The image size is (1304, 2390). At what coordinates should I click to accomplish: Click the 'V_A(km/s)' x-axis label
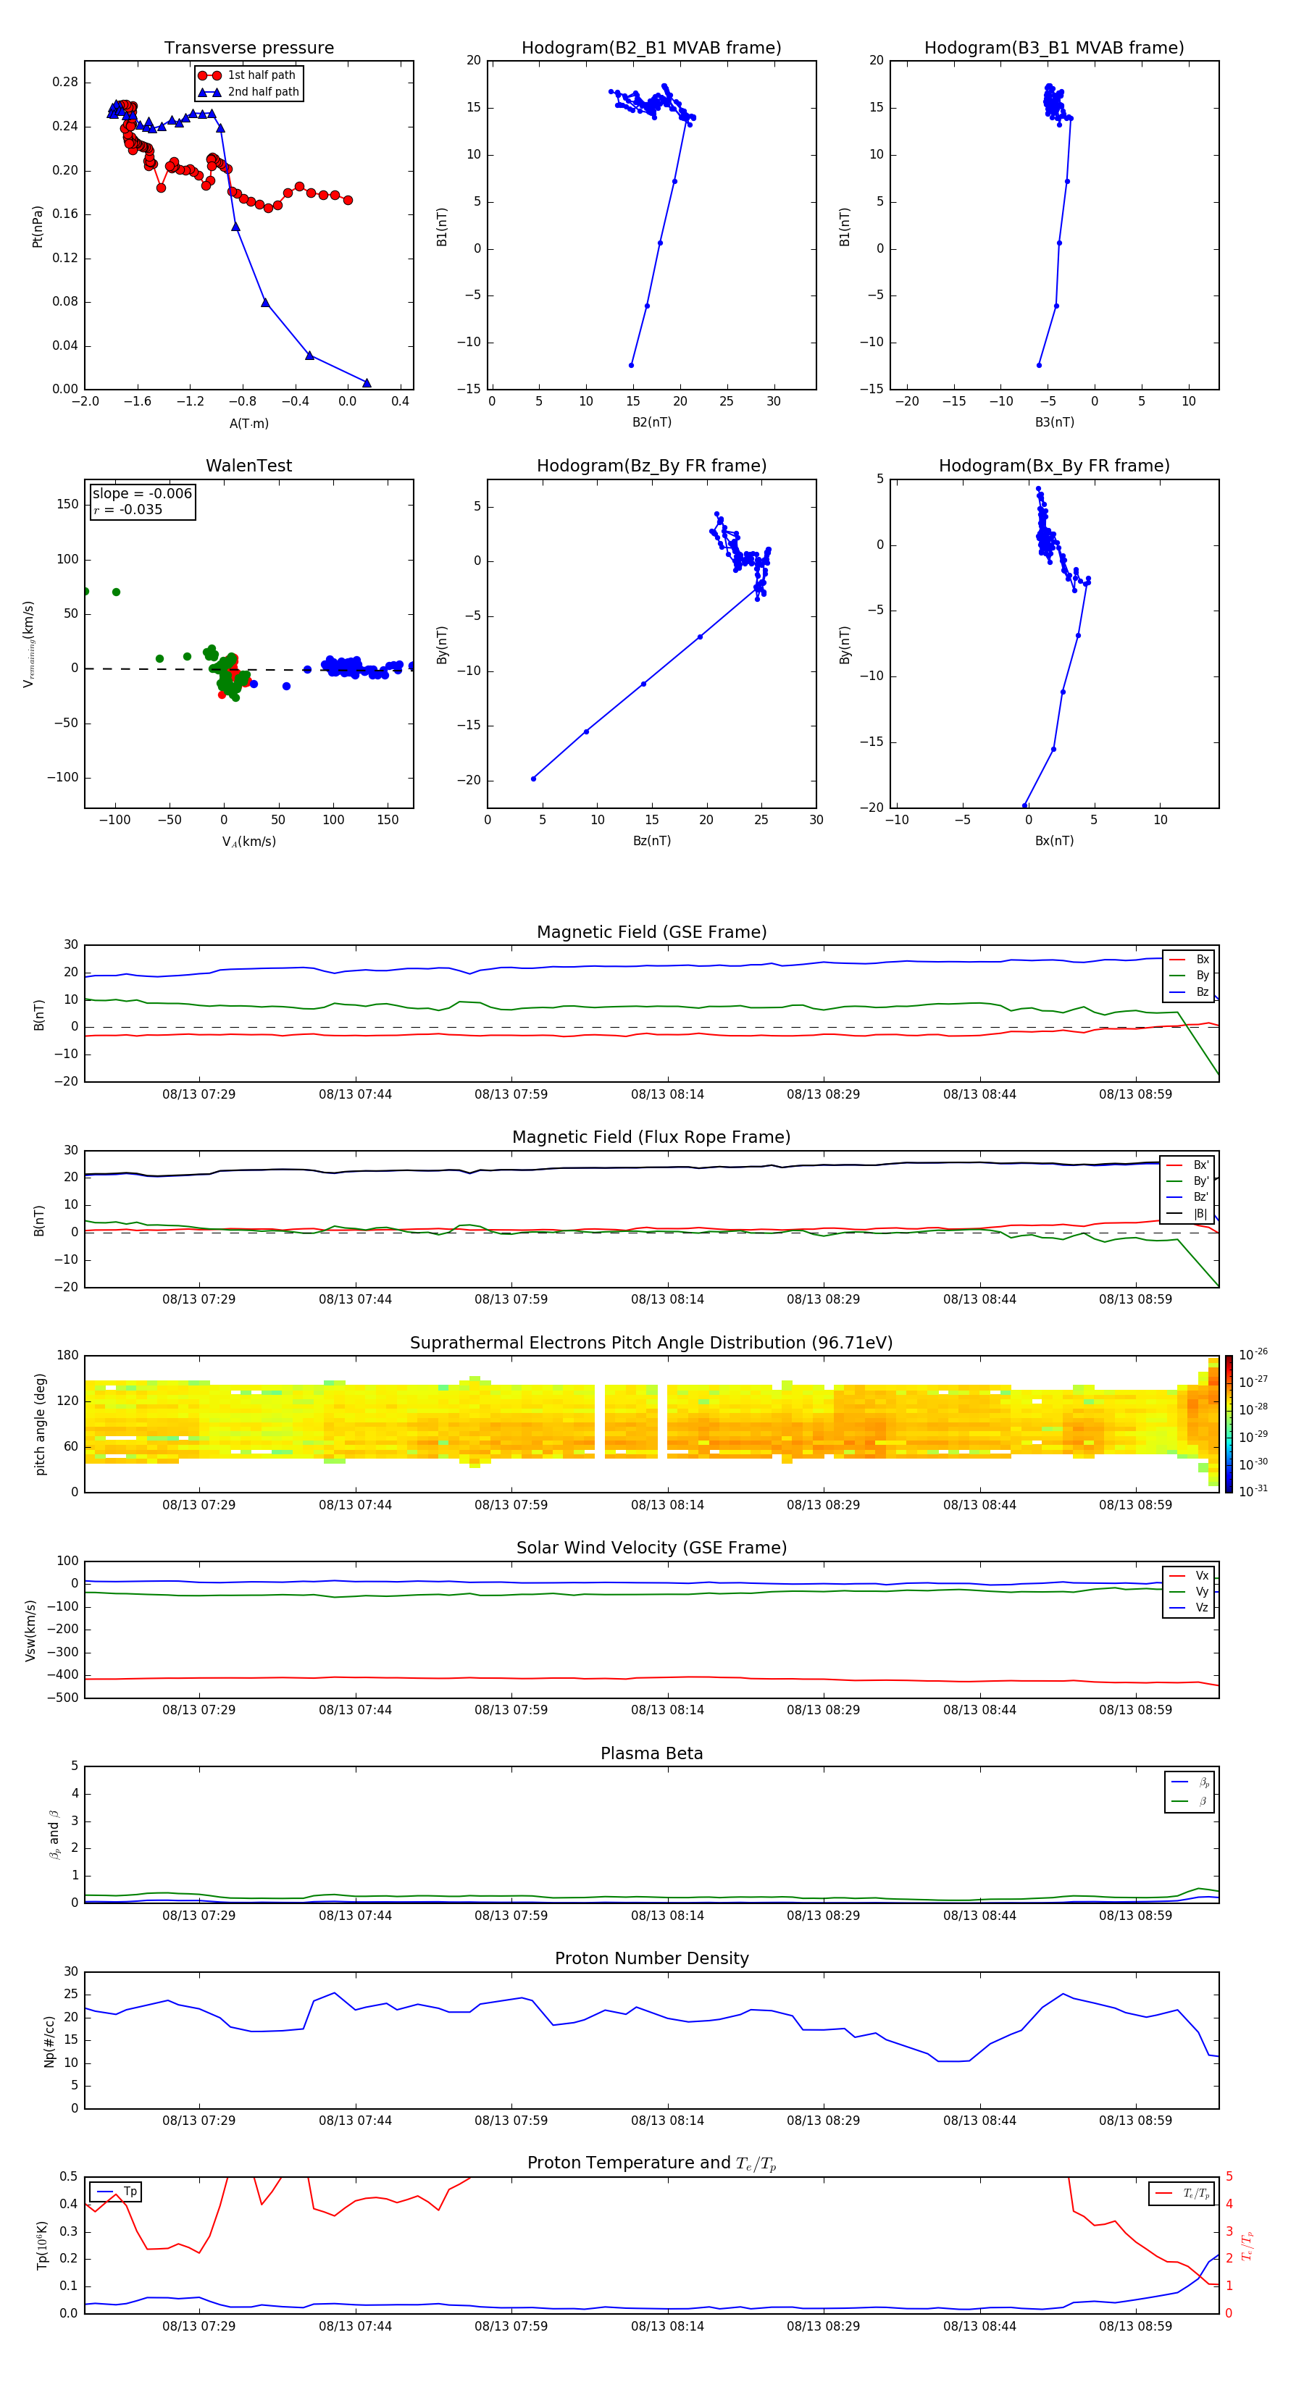(248, 842)
